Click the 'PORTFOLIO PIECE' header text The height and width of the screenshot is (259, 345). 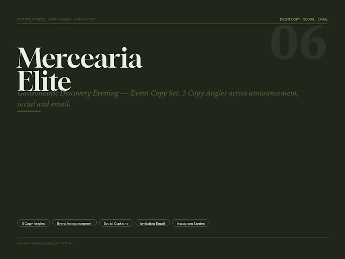pyautogui.click(x=31, y=19)
